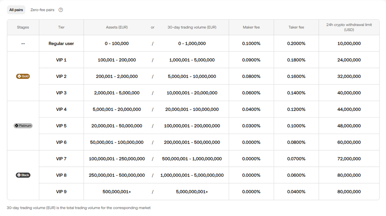Click withdrawal limit 10,000,000
The width and height of the screenshot is (386, 216).
[x=349, y=43]
